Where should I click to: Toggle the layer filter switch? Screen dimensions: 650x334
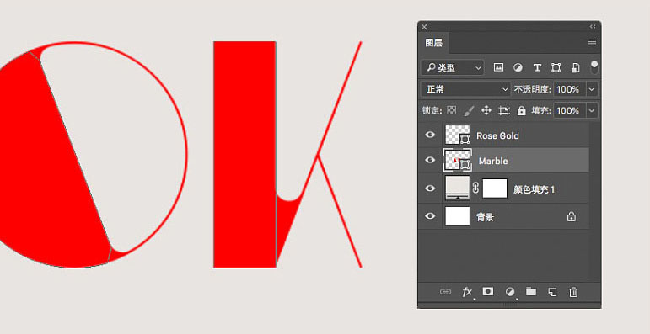tap(594, 68)
